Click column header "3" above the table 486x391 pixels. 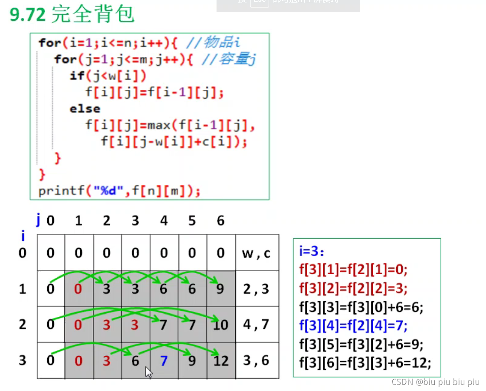(x=135, y=221)
